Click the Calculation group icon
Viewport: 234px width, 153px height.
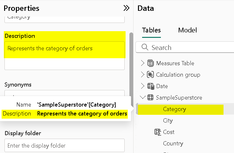[x=150, y=75]
